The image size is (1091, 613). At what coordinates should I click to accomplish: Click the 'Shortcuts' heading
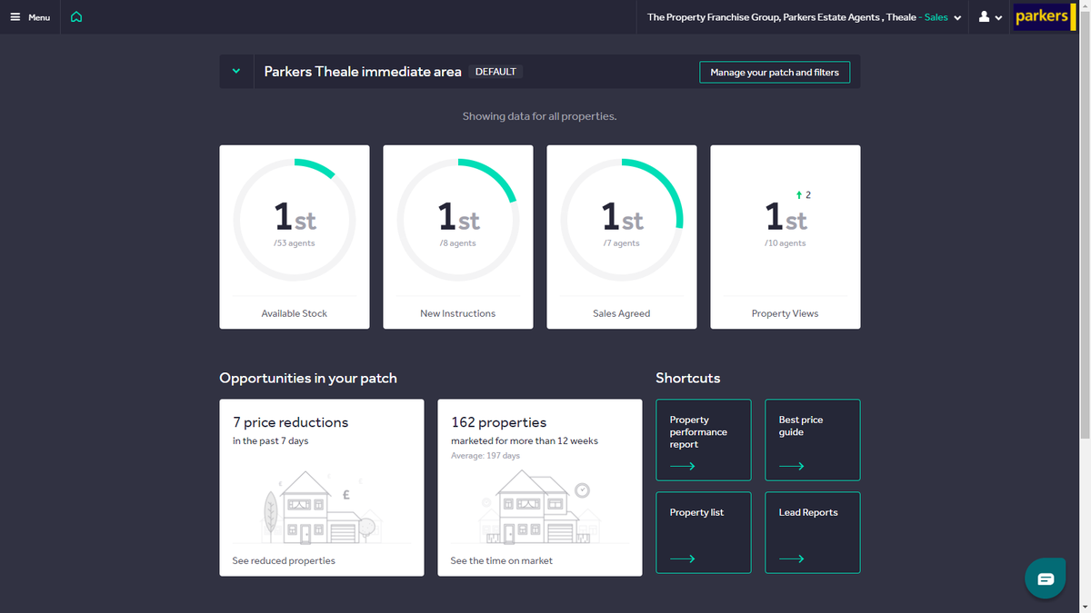coord(688,378)
